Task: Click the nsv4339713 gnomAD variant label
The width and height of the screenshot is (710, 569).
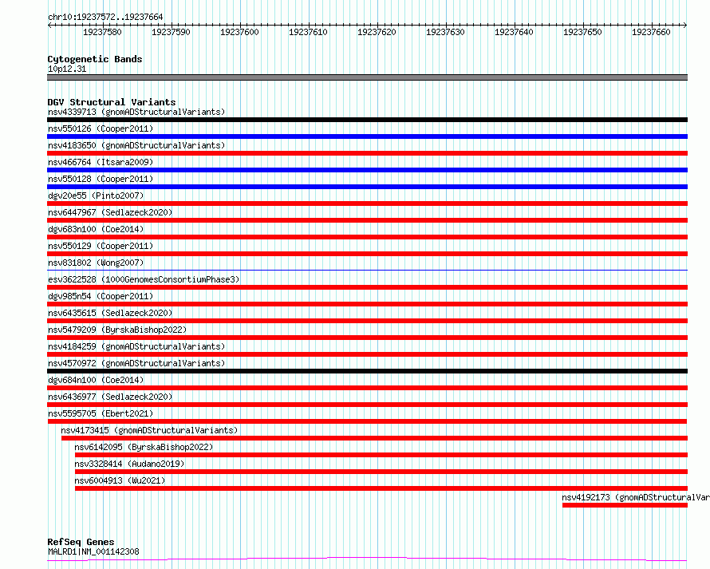Action: coord(136,112)
